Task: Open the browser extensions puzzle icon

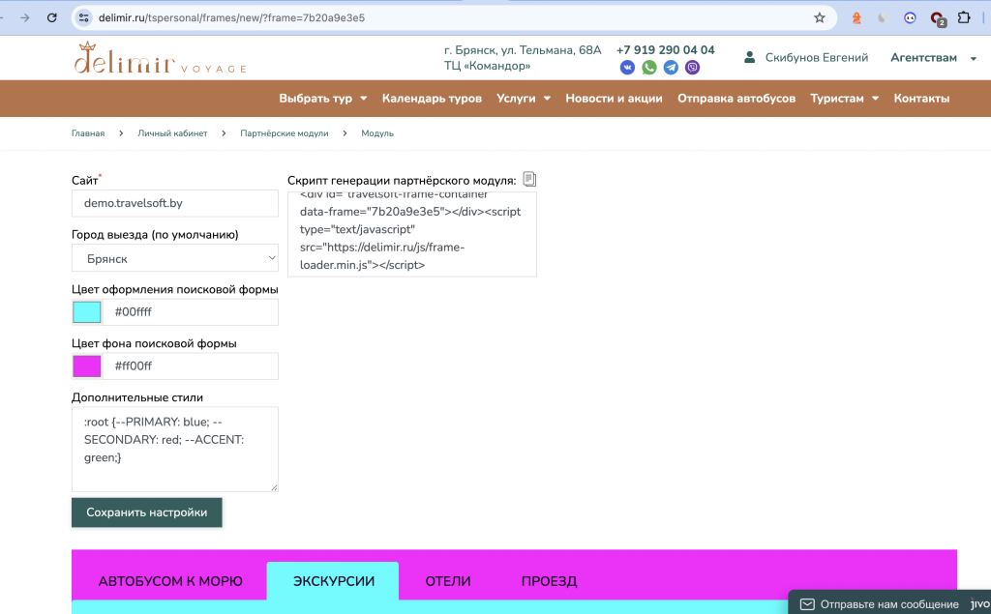Action: [x=964, y=17]
